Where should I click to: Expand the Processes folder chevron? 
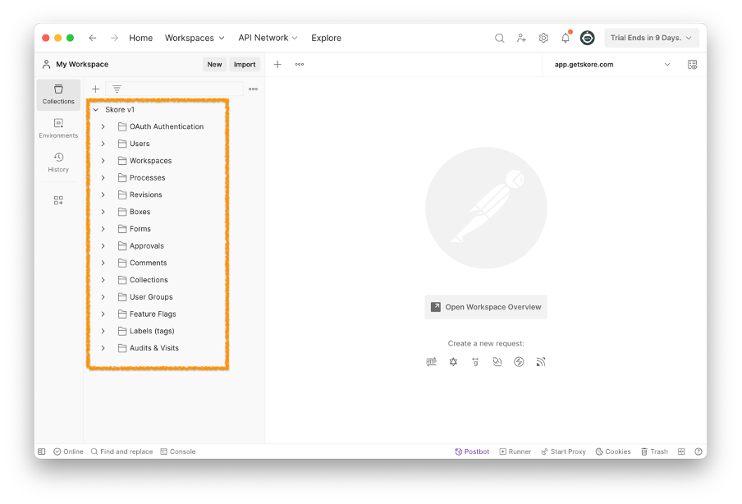click(103, 178)
